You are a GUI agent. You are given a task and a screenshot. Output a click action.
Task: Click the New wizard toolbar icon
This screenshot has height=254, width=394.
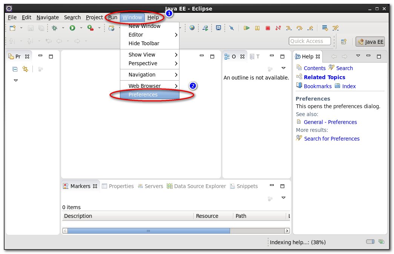[x=12, y=28]
